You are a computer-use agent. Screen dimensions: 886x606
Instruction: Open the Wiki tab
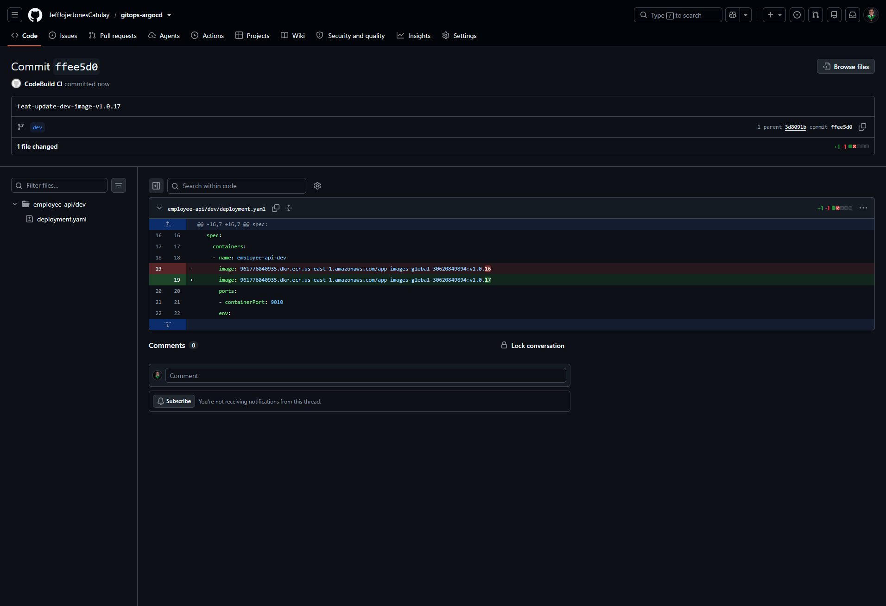click(293, 36)
